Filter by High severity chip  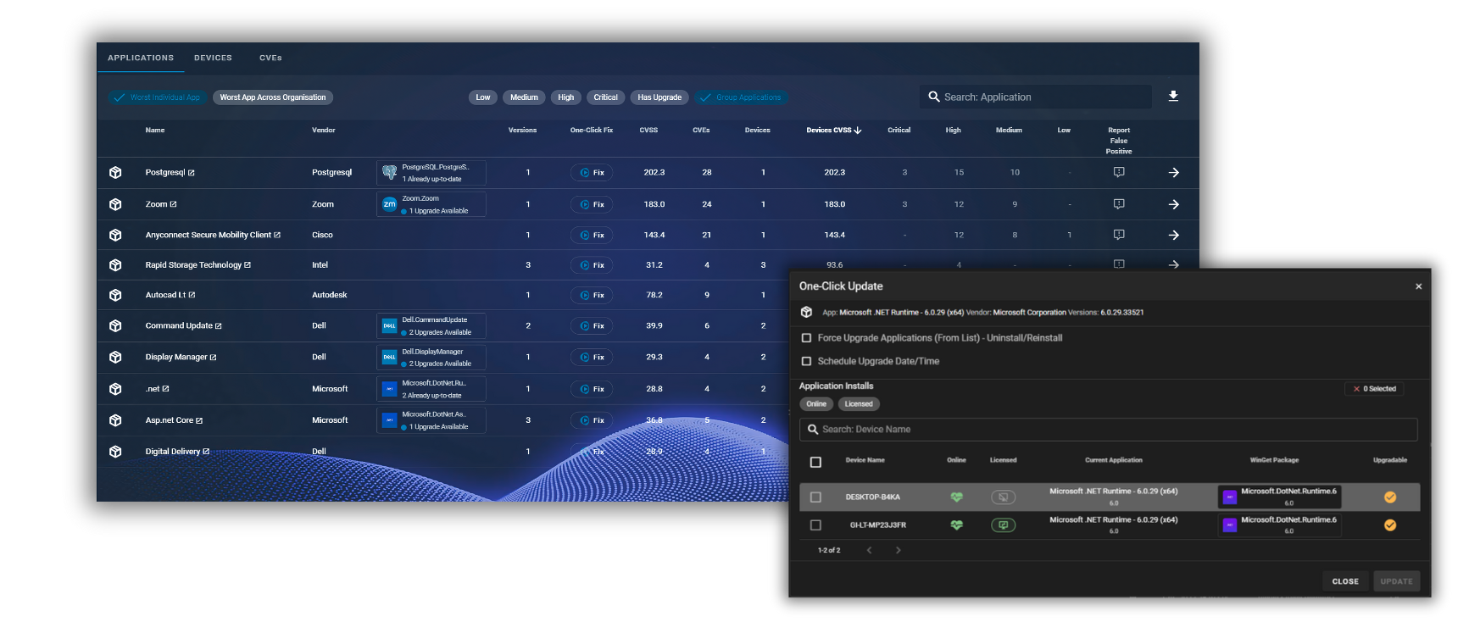coord(565,97)
